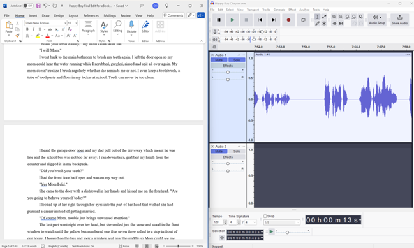Click the playback meter speaker icon
Screen dimensions: 414x248
pos(215,40)
